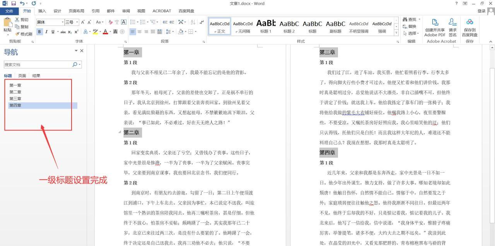The image size is (495, 246).
Task: Apply a character border
Action: tap(124, 22)
